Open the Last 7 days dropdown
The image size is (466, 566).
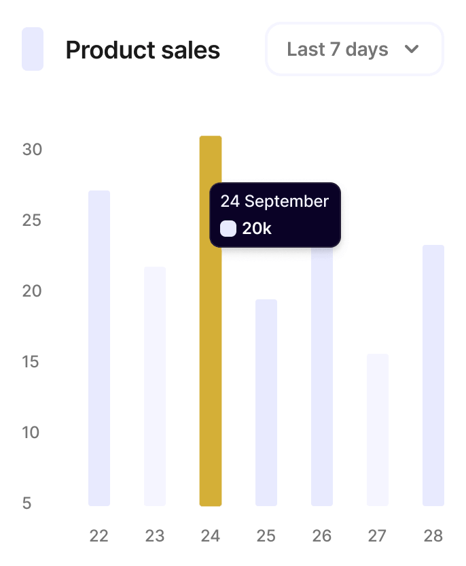click(x=353, y=50)
